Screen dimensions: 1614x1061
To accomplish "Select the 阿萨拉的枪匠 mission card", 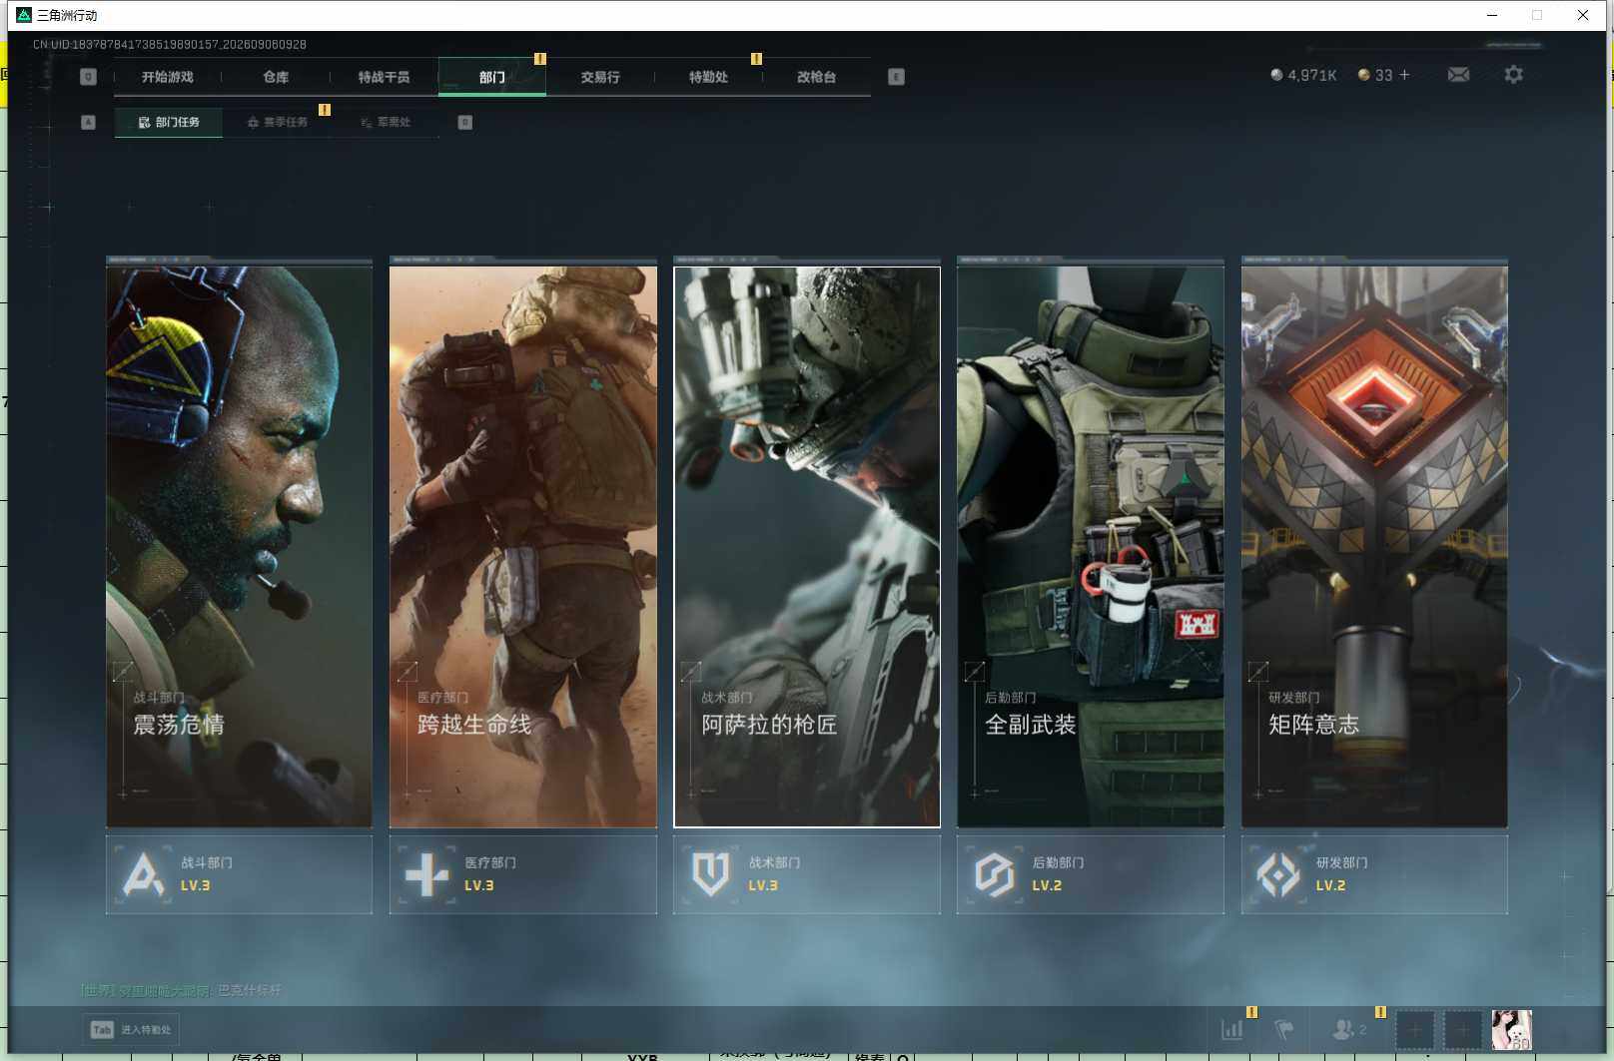I will coord(807,546).
